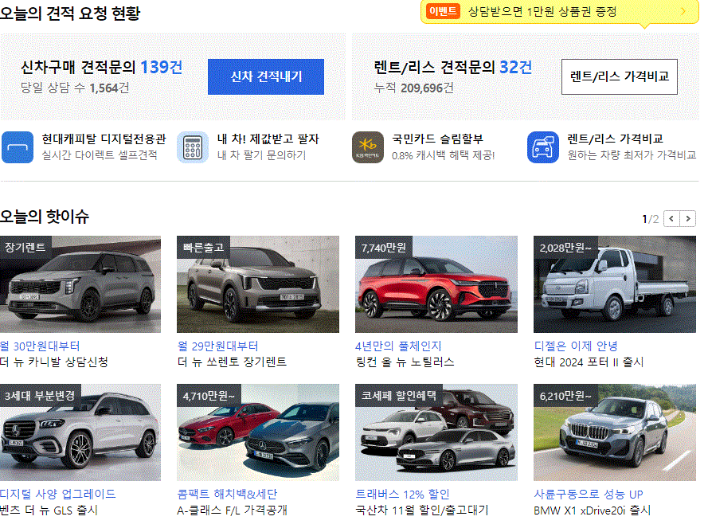Screen dimensions: 708x532
Task: Open 4년만의 풀체인지 link
Action: 398,346
